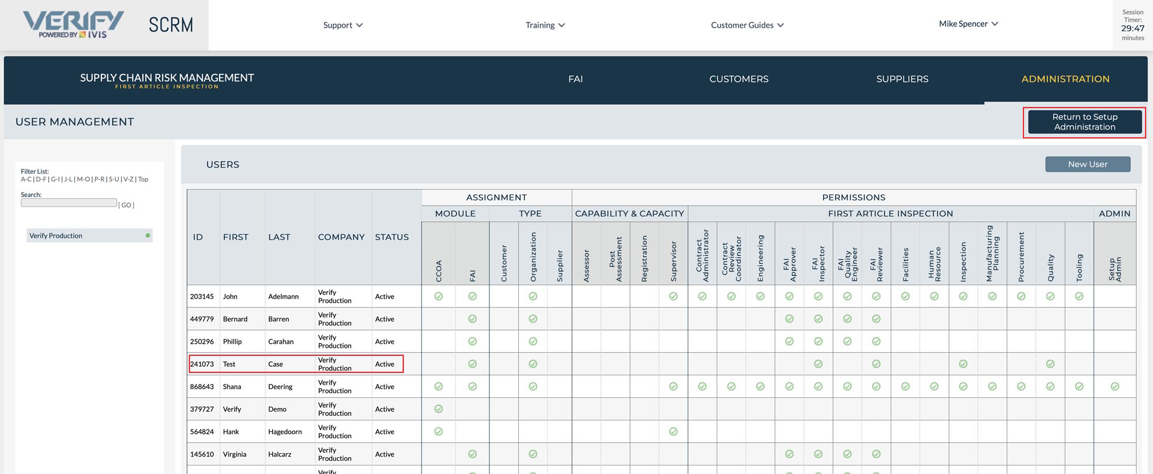Toggle Shana Deering's Contract Administrator checkmark
Image resolution: width=1153 pixels, height=474 pixels.
click(702, 386)
